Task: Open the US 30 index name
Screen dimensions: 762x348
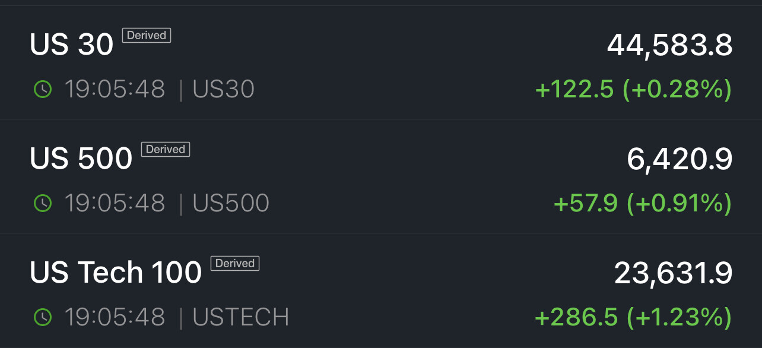Action: (71, 45)
